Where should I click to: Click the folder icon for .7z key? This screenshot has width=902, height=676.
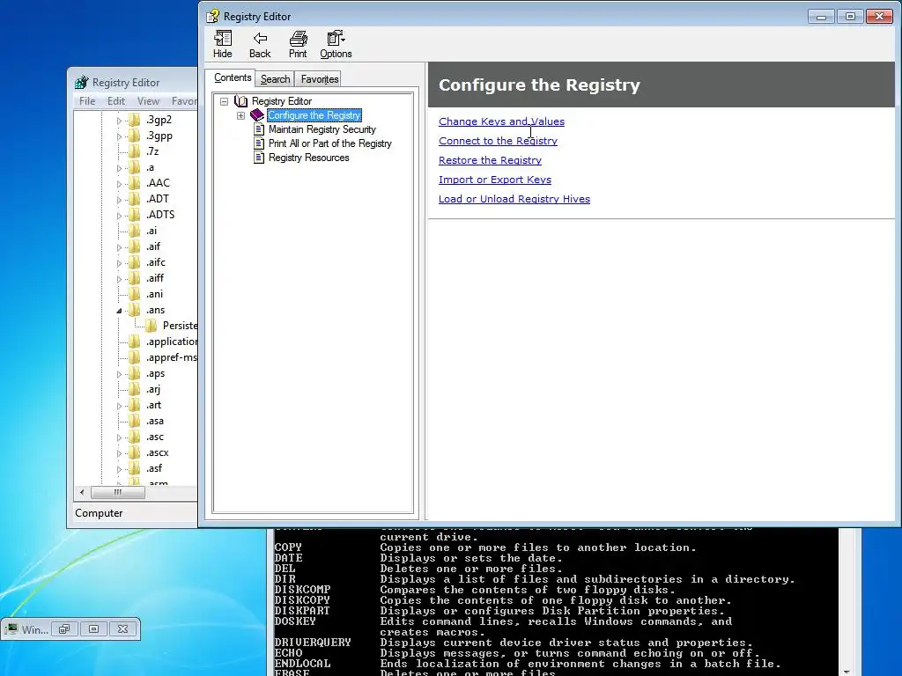tap(135, 151)
